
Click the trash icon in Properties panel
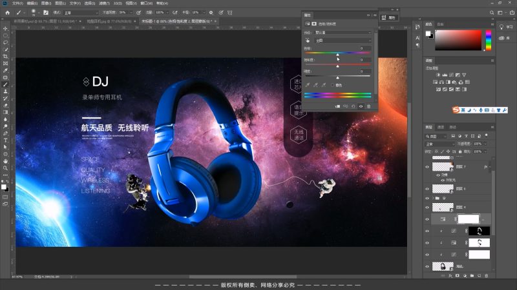[369, 106]
